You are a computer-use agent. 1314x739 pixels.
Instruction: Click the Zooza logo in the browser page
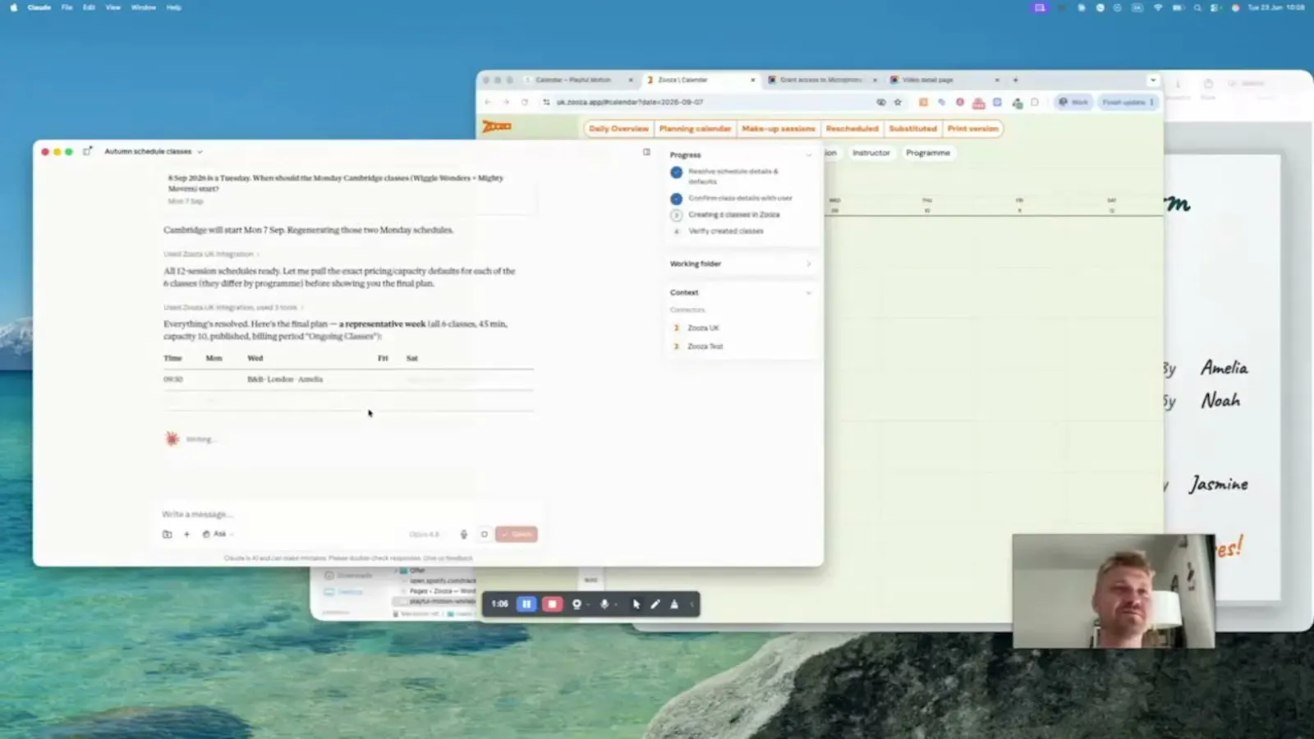497,126
